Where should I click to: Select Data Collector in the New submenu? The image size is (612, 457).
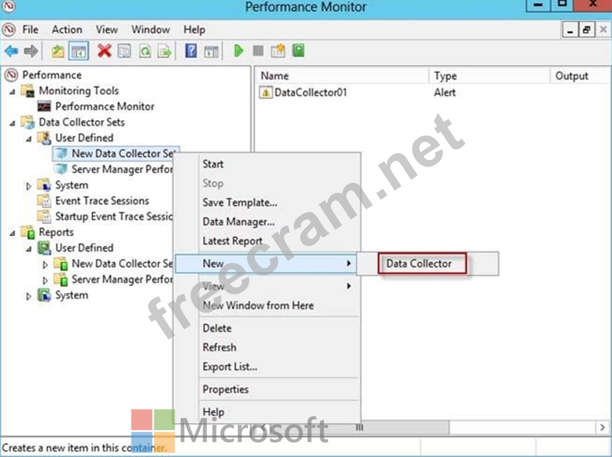(419, 263)
